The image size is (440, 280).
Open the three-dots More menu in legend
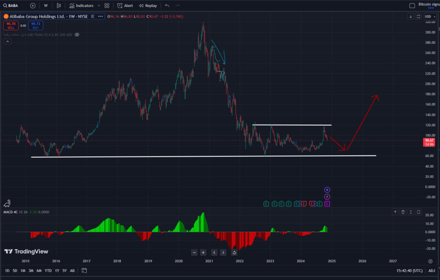pos(100,17)
